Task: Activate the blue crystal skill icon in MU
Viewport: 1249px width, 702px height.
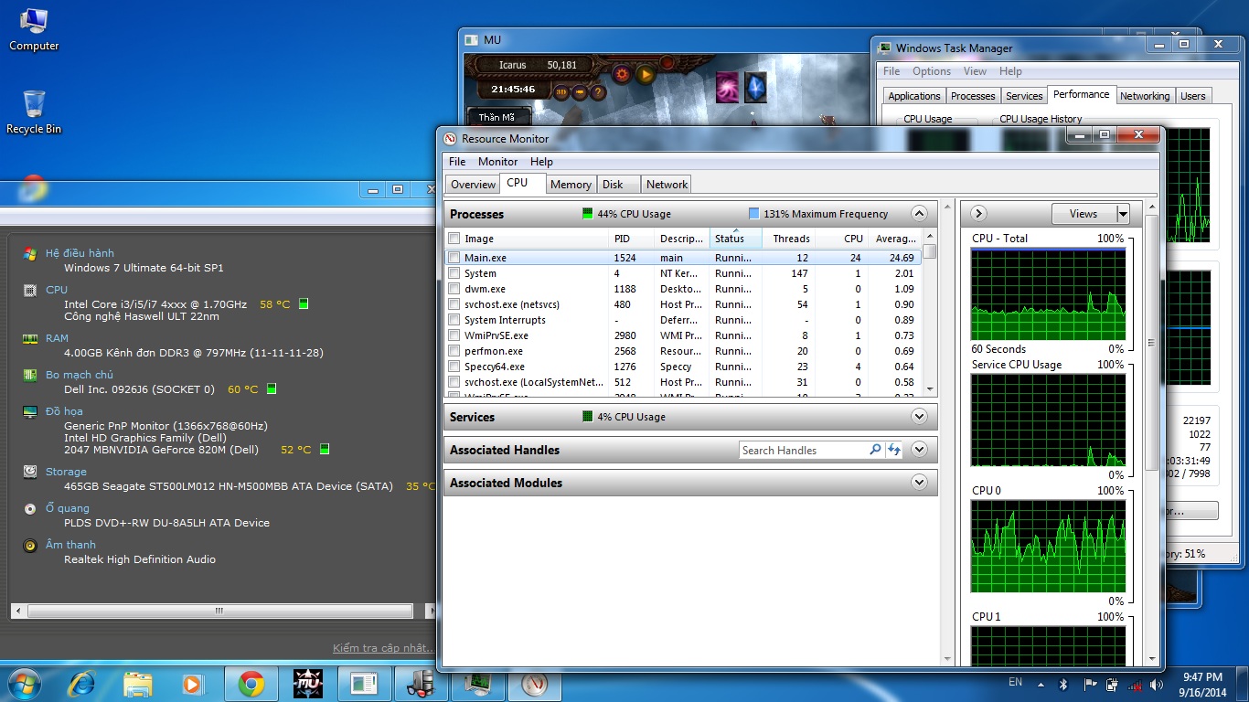Action: [x=755, y=87]
